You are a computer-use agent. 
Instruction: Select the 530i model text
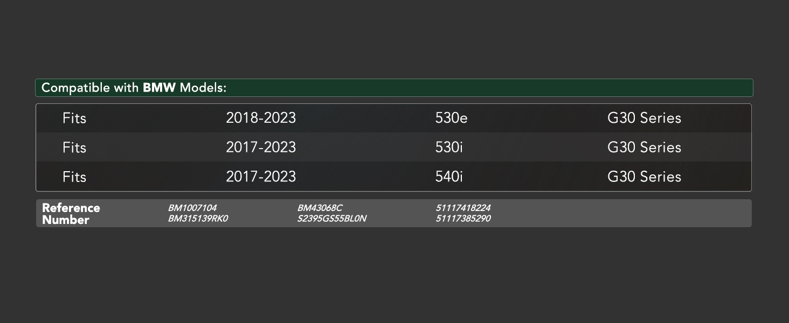[x=449, y=147]
